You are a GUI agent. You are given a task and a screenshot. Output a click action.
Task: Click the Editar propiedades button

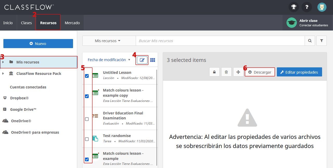pos(299,72)
